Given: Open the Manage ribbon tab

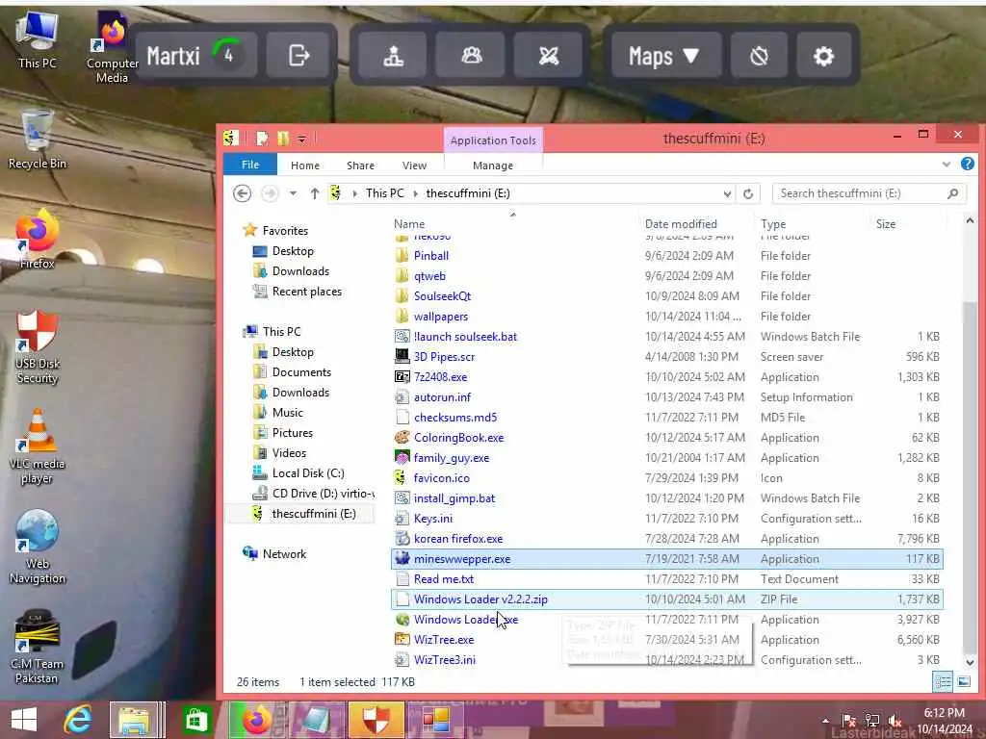Looking at the screenshot, I should 492,166.
